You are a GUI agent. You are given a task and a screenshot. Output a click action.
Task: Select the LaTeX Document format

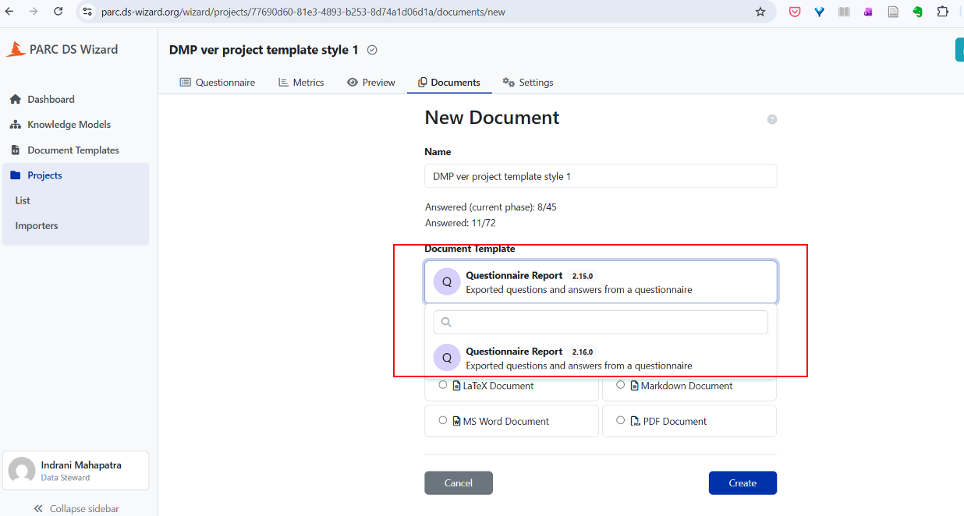click(443, 385)
